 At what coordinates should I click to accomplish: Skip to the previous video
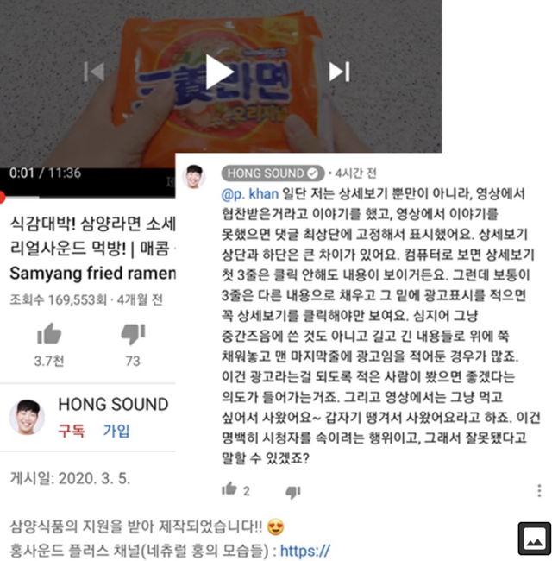(94, 72)
